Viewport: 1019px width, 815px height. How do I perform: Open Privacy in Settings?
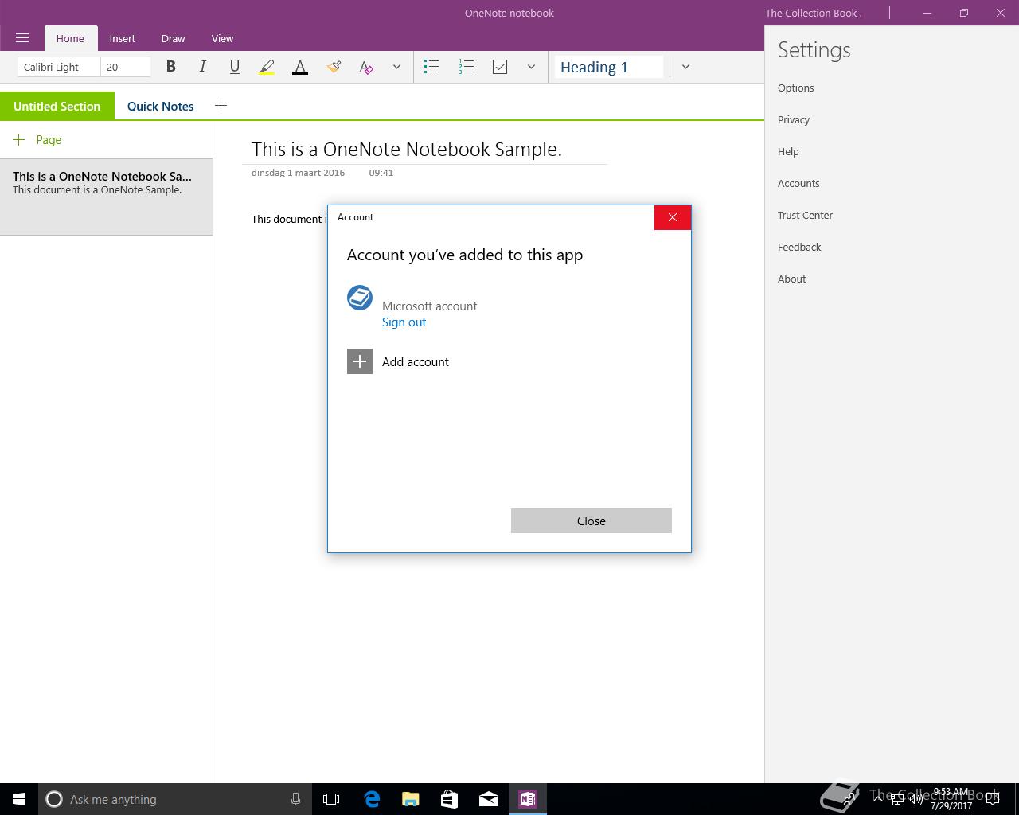(x=794, y=119)
